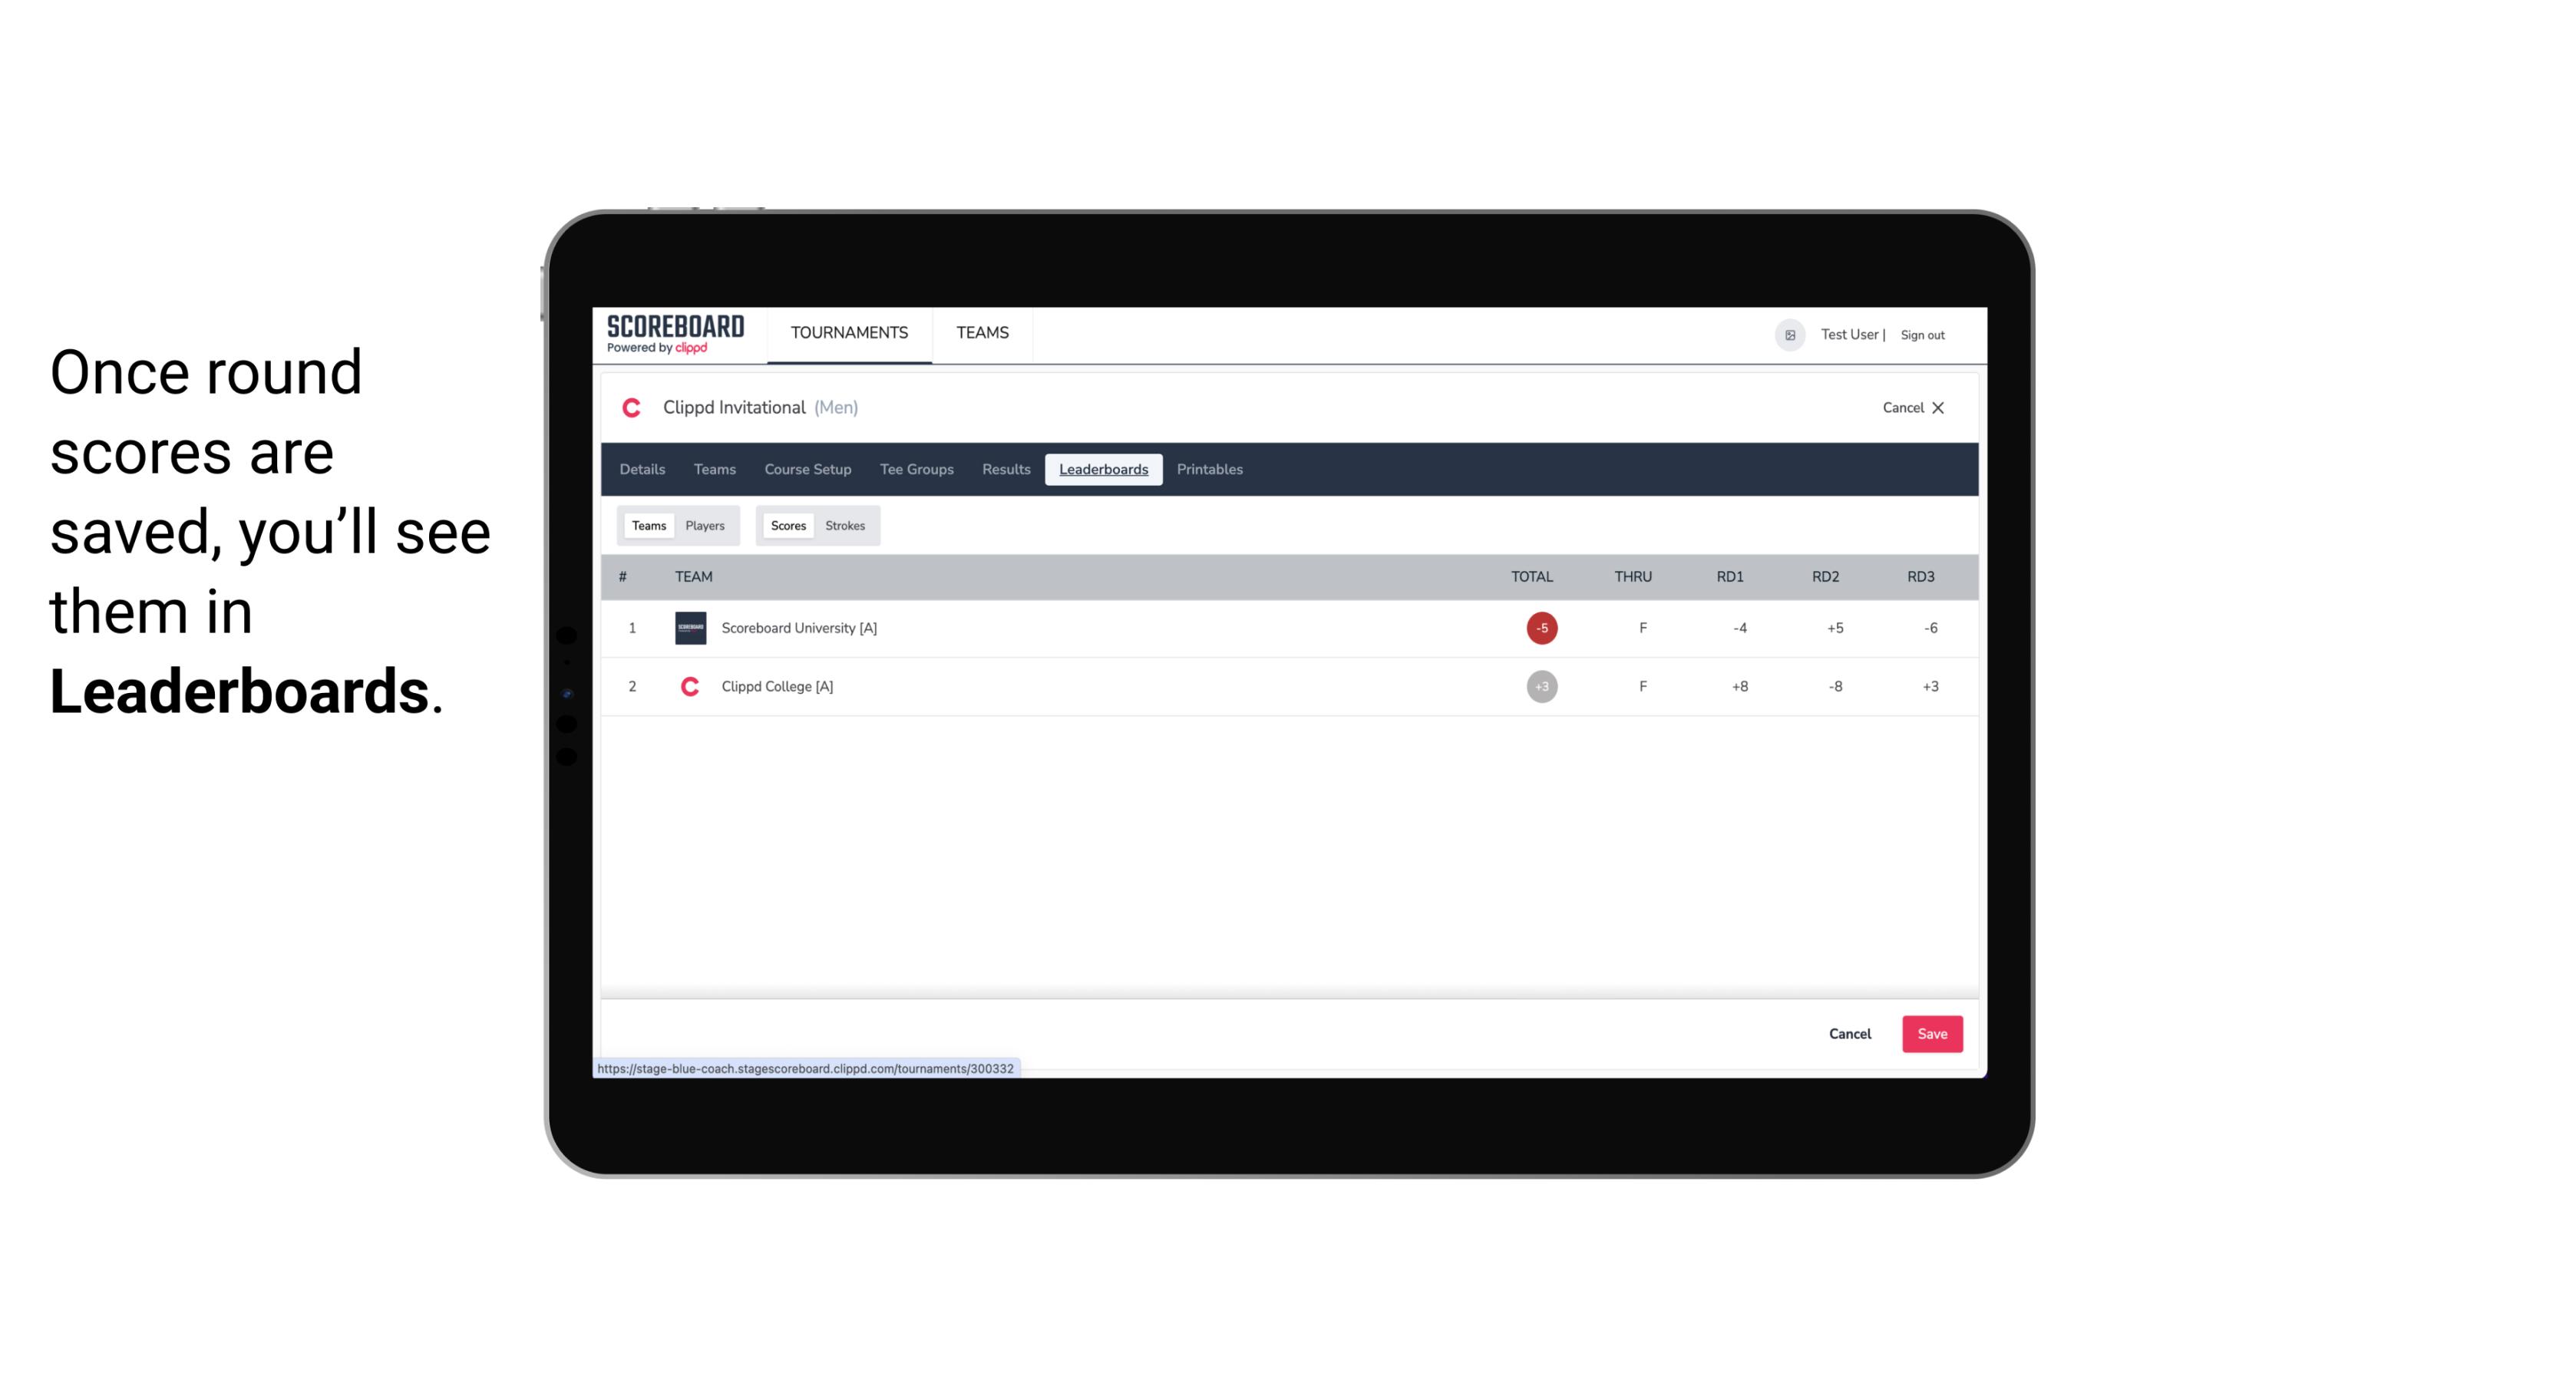The height and width of the screenshot is (1386, 2576).
Task: Click the Results tab
Action: [x=1007, y=470]
